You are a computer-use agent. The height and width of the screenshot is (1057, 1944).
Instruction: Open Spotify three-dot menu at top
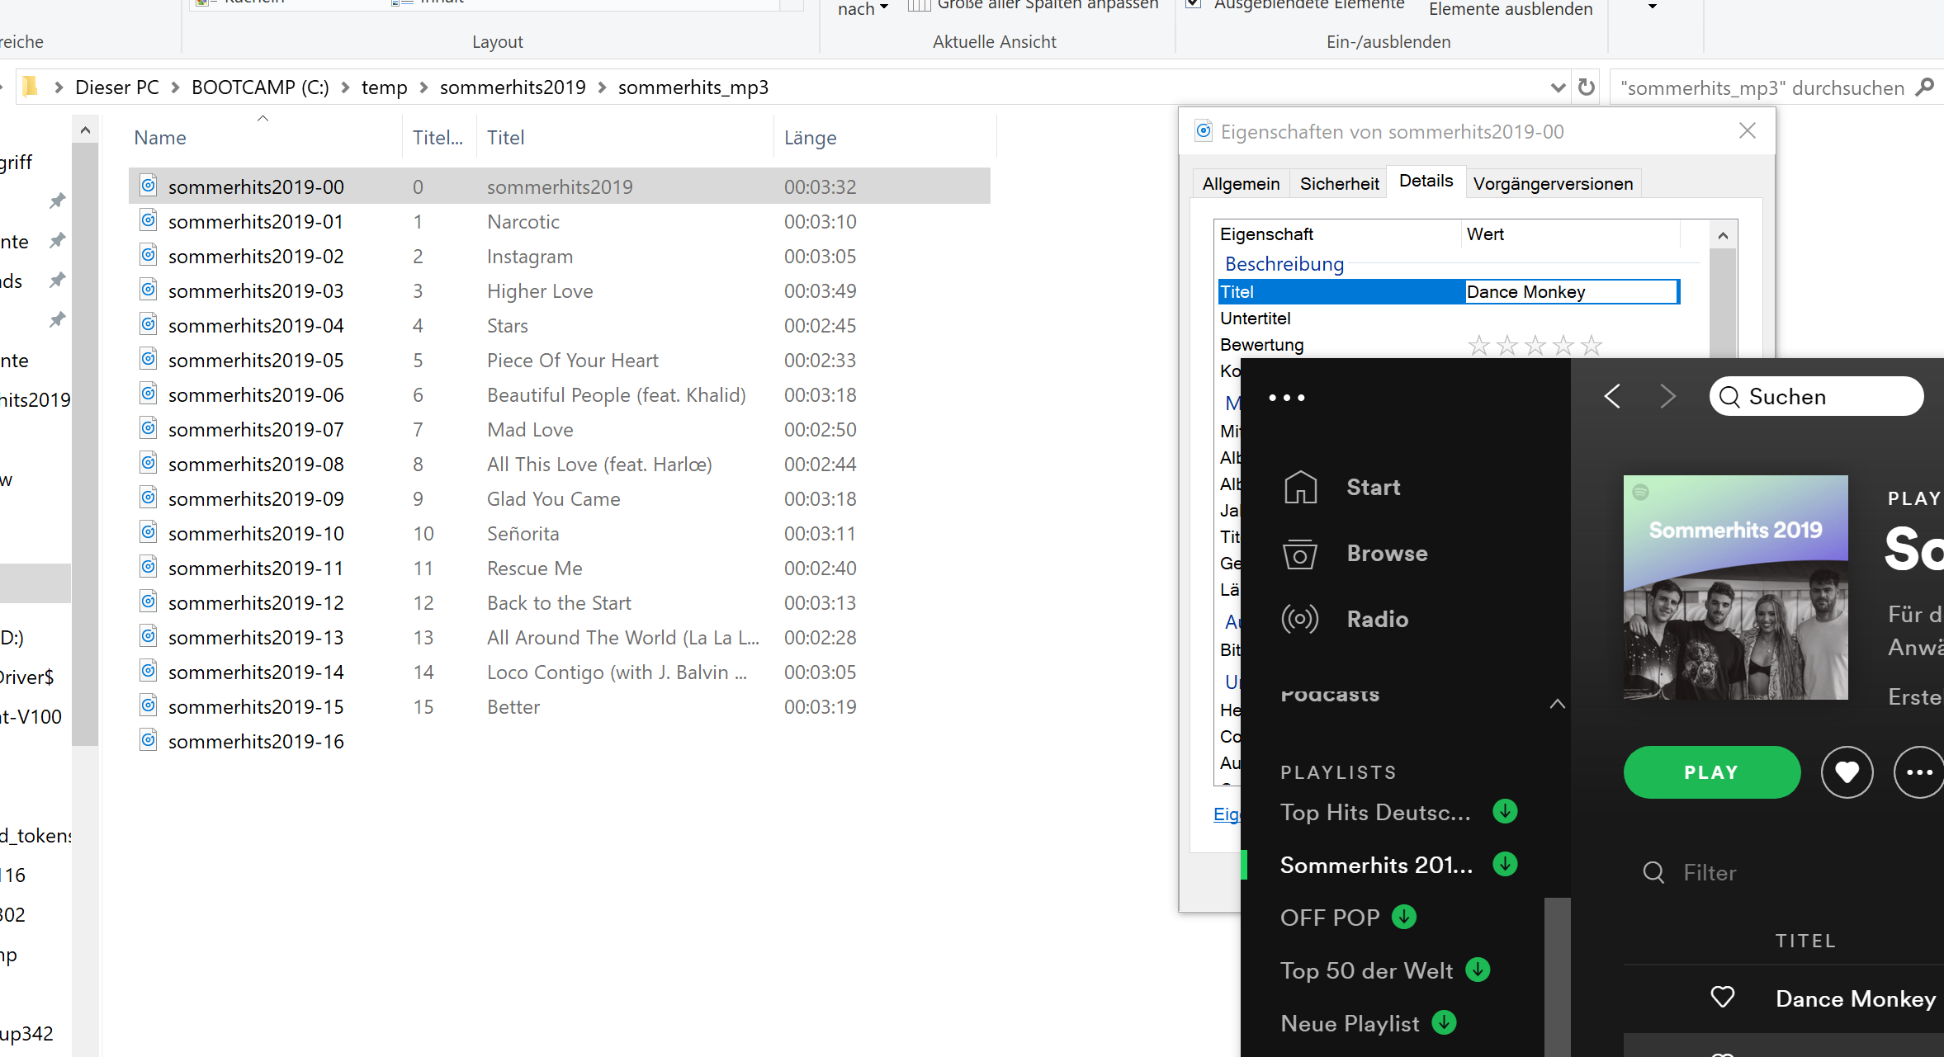pyautogui.click(x=1287, y=397)
